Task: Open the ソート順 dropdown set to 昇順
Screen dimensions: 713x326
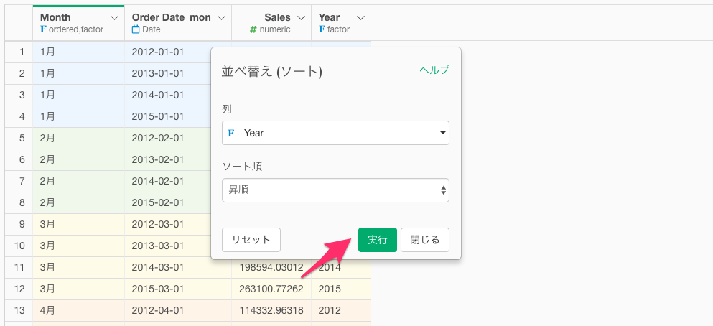Action: pos(335,190)
